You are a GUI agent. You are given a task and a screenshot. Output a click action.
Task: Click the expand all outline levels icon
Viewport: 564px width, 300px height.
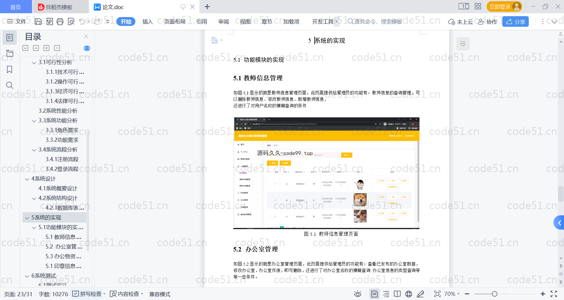coord(26,48)
